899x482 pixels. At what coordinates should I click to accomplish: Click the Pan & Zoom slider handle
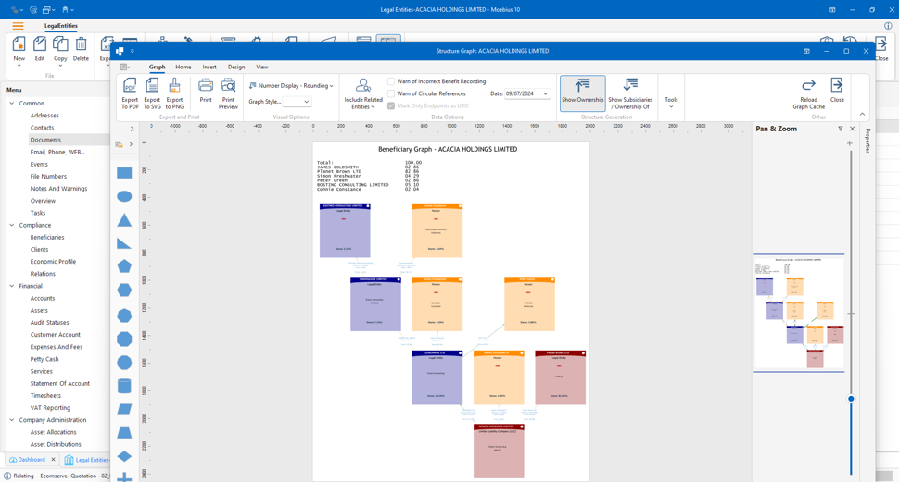(851, 399)
